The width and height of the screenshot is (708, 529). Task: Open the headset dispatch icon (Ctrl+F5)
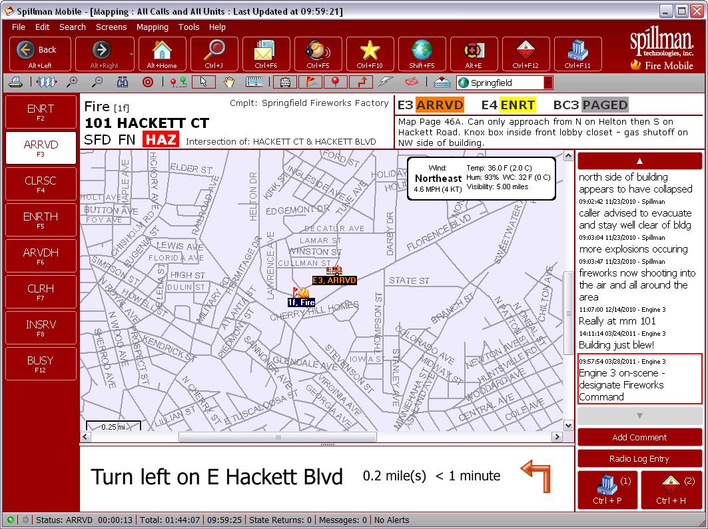tap(318, 54)
